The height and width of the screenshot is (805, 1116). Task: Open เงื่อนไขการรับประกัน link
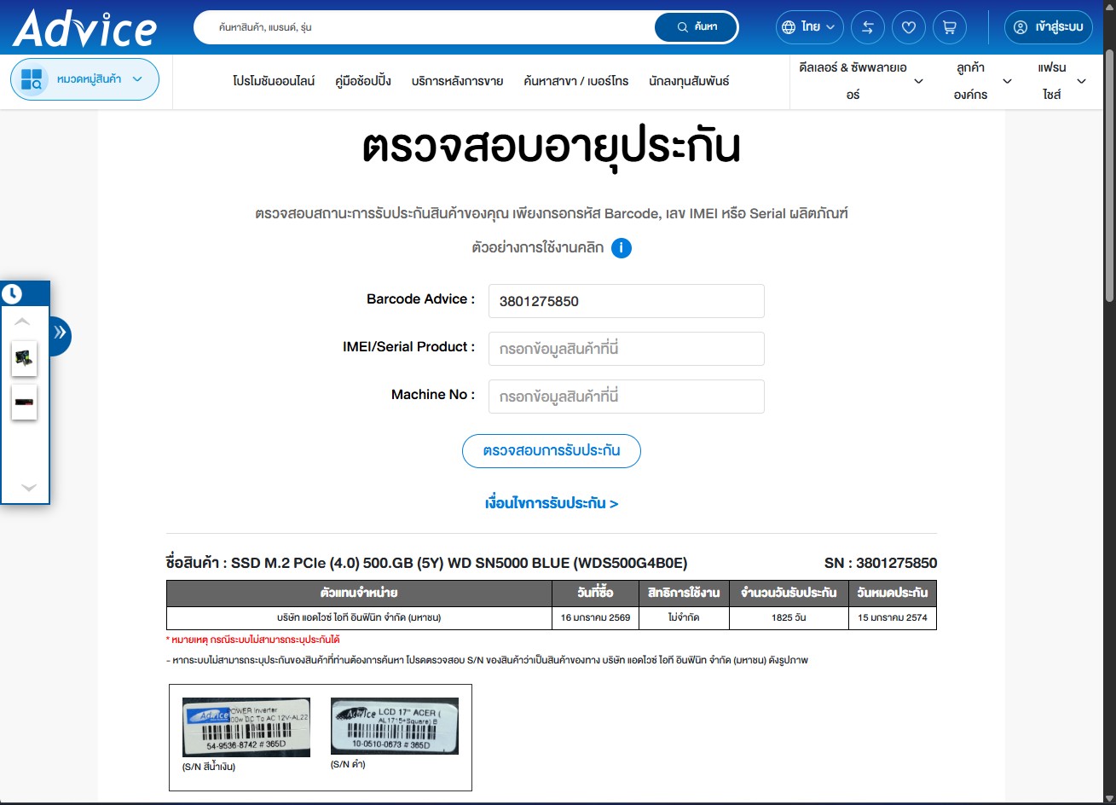point(551,503)
